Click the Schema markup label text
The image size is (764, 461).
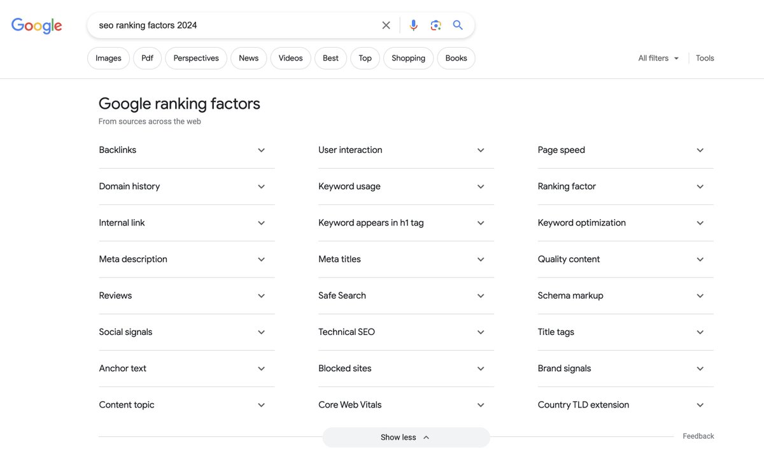pos(570,295)
